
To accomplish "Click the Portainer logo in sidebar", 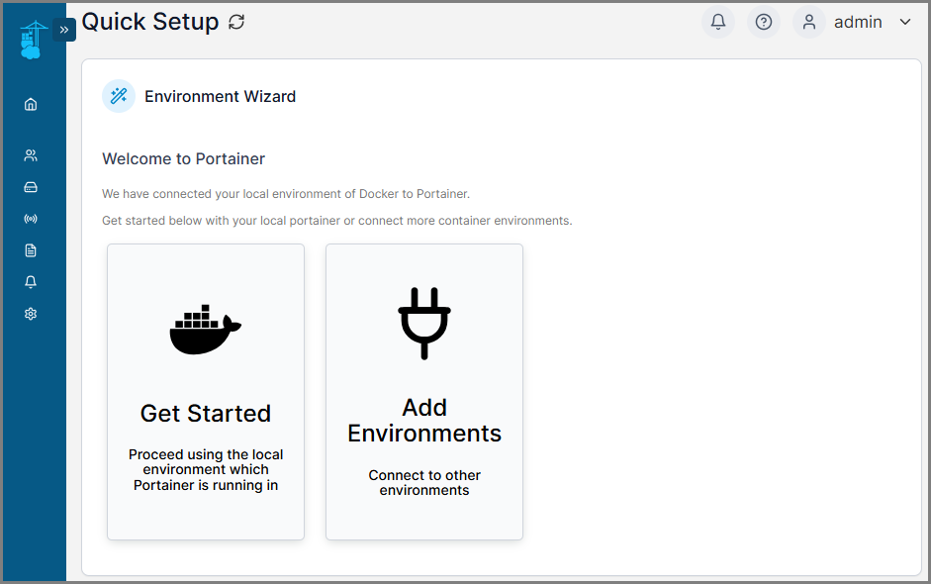I will tap(33, 40).
